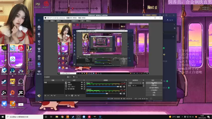This screenshot has height=119, width=212.
Task: Open the 工具(T) menu in OBS
Action: click(82, 21)
